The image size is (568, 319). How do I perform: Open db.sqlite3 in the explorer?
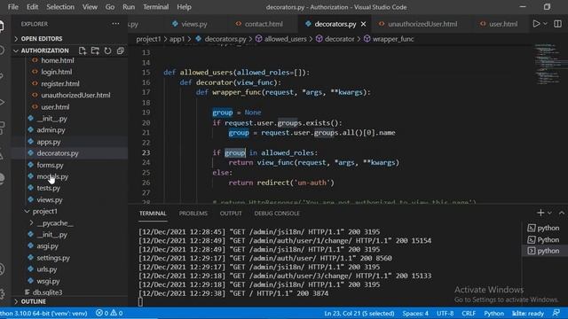click(x=47, y=292)
